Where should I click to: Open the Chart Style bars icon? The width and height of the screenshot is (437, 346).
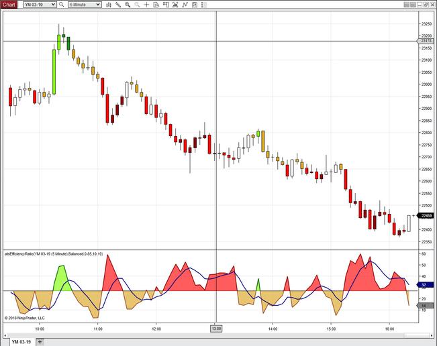pyautogui.click(x=109, y=5)
